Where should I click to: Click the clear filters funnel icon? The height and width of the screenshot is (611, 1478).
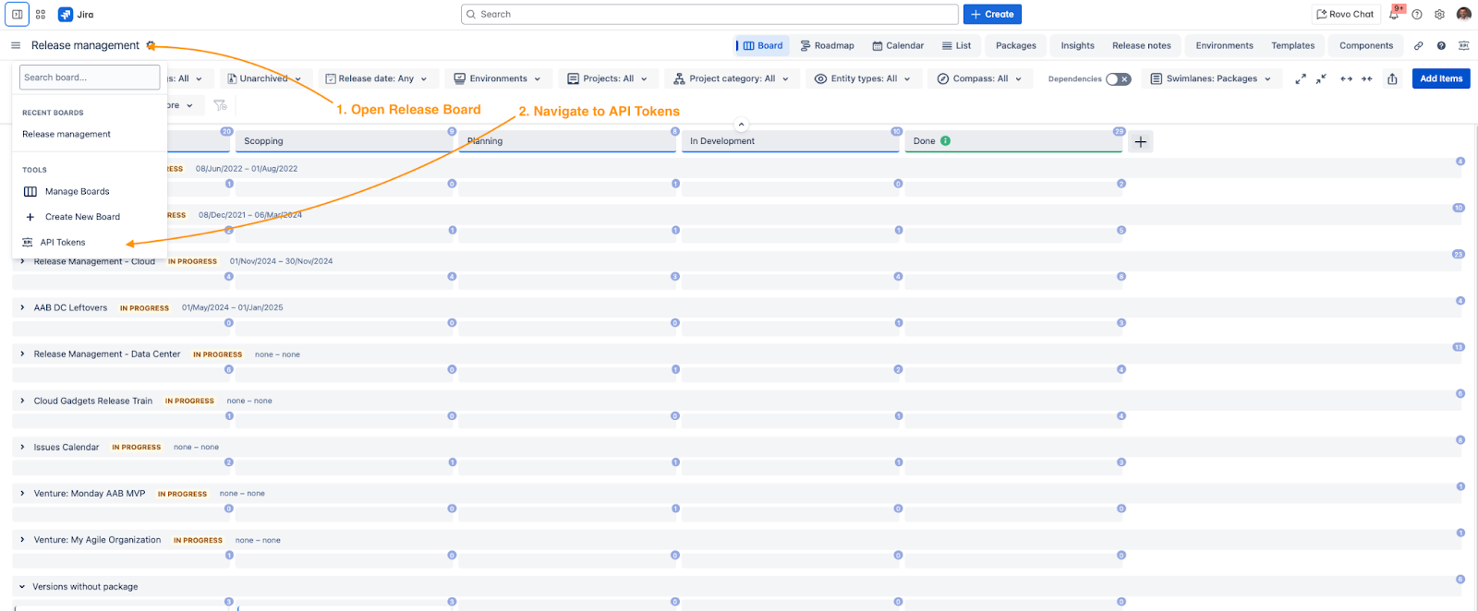coord(220,105)
